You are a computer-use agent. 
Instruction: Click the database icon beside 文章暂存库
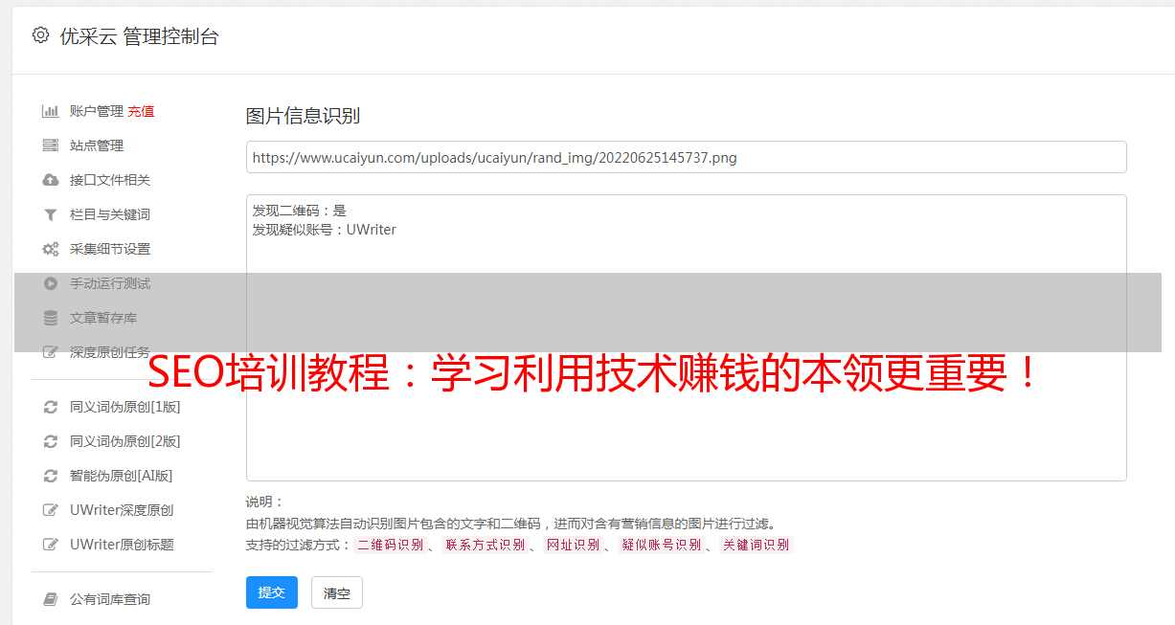pos(51,318)
